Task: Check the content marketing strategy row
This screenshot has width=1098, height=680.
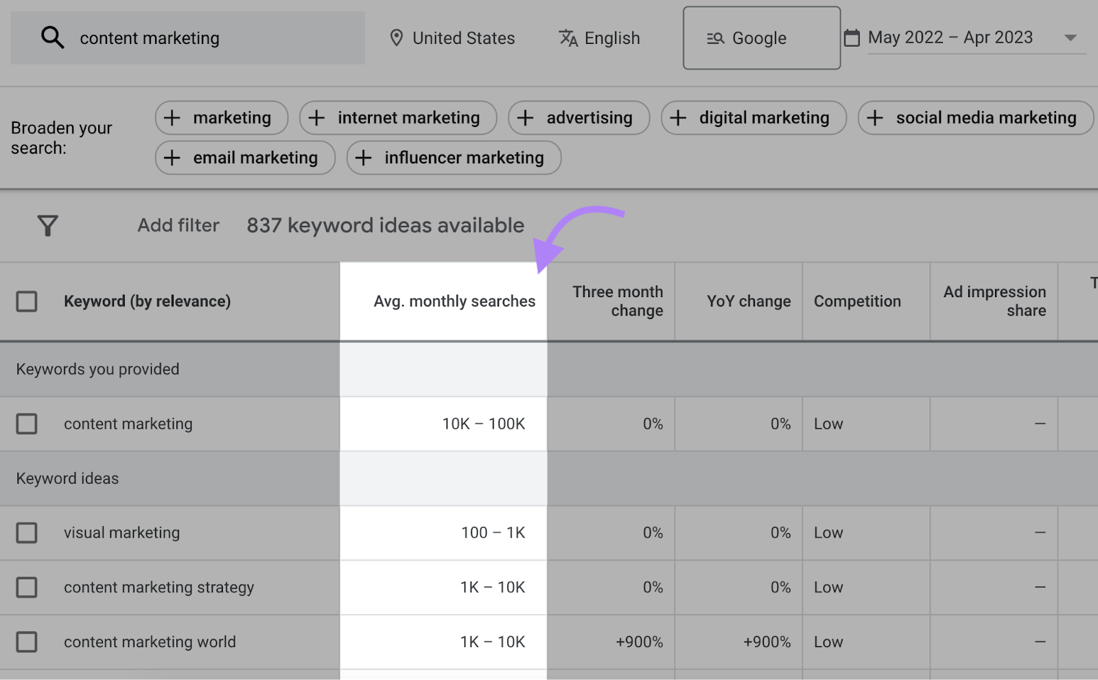Action: coord(27,587)
